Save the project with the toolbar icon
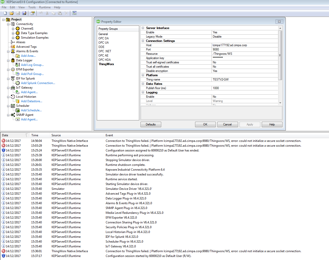The width and height of the screenshot is (329, 260). [18, 13]
